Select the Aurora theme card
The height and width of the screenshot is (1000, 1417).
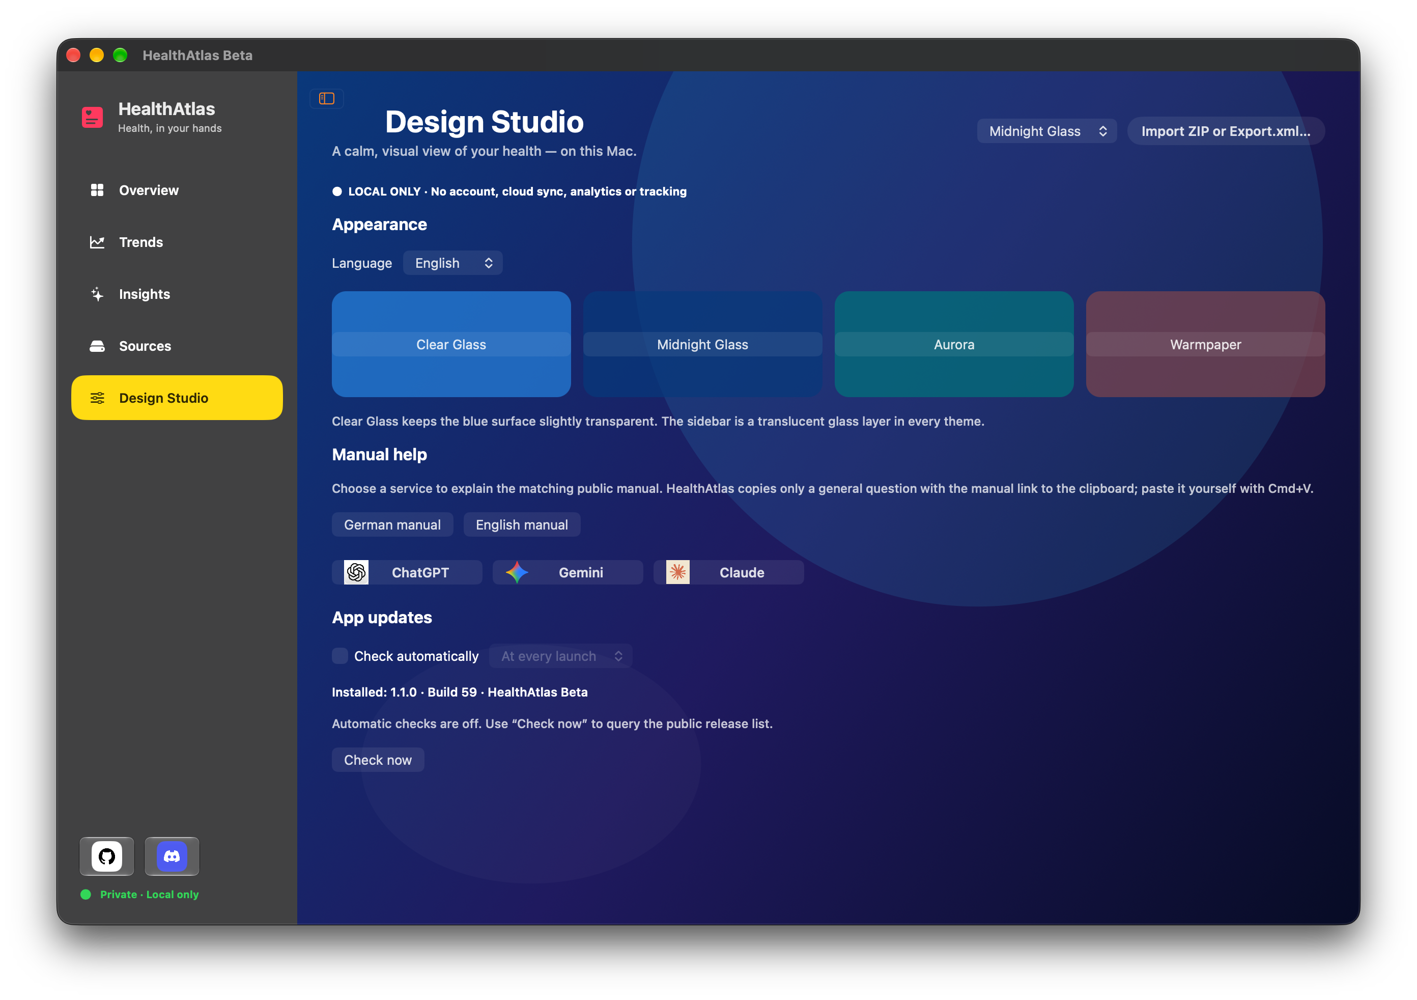(954, 344)
